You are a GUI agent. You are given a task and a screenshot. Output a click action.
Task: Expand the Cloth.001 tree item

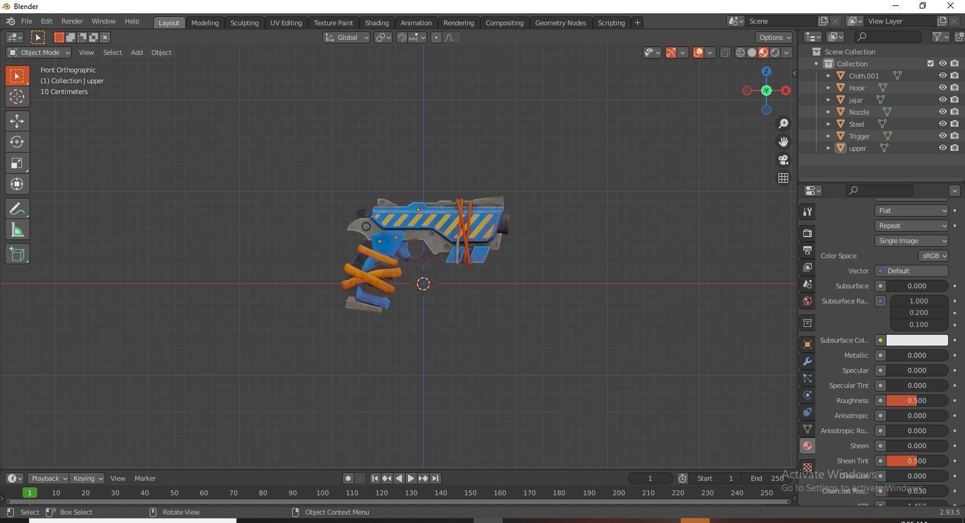[829, 75]
